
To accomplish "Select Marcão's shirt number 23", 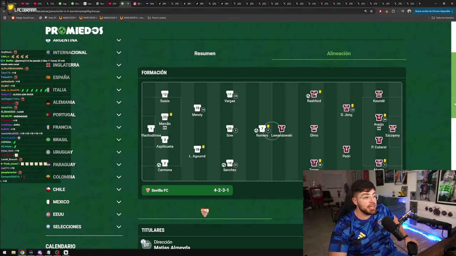I will pyautogui.click(x=165, y=117).
